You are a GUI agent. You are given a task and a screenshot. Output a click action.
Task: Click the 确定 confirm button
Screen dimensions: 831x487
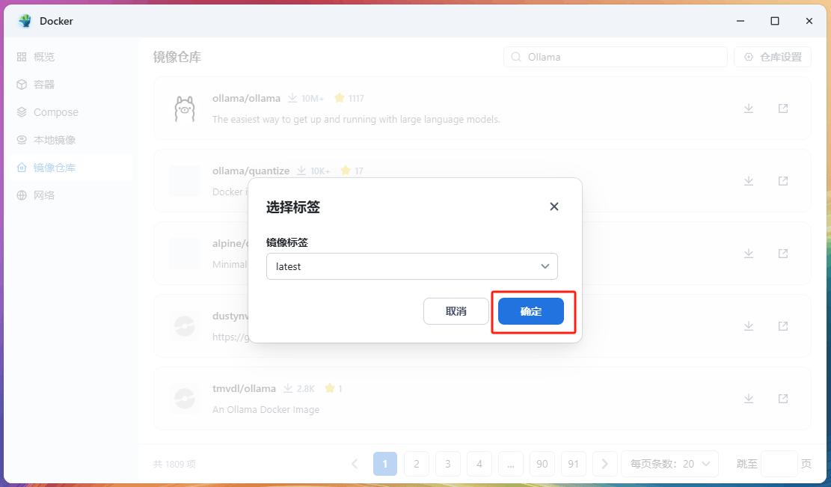530,311
